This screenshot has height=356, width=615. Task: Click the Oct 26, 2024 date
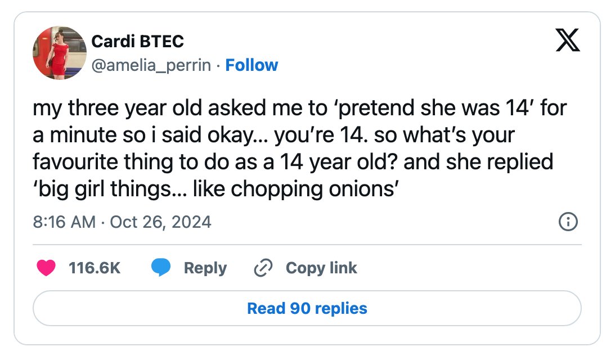160,222
